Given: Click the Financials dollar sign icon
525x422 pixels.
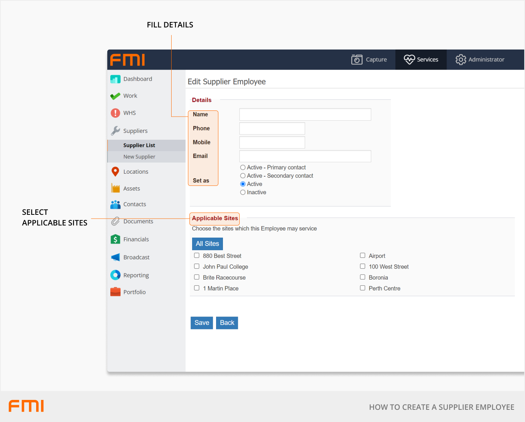Looking at the screenshot, I should coord(115,239).
